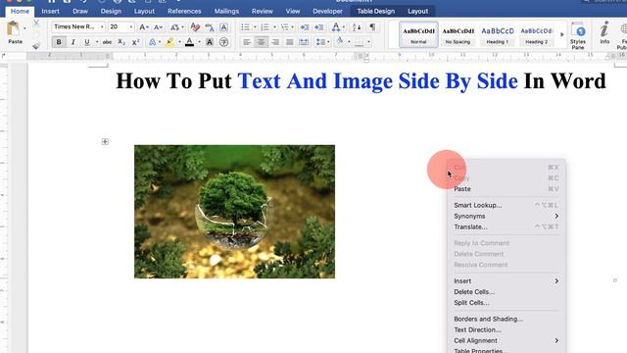Viewport: 627px width, 353px height.
Task: Toggle Bold formatting
Action: pyautogui.click(x=59, y=42)
